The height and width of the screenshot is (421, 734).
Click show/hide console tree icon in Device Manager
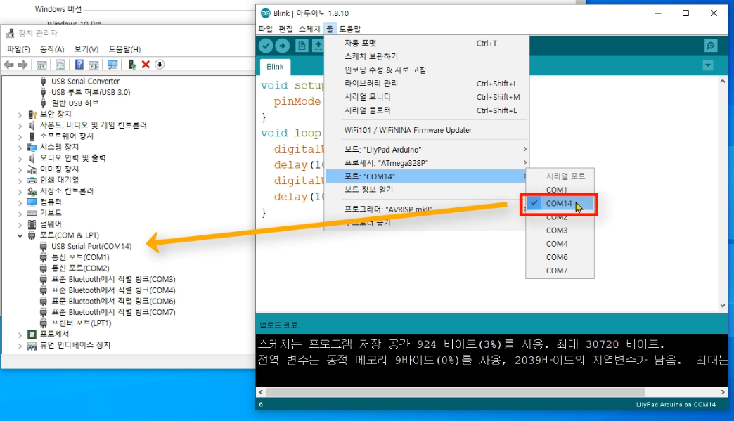coord(41,65)
